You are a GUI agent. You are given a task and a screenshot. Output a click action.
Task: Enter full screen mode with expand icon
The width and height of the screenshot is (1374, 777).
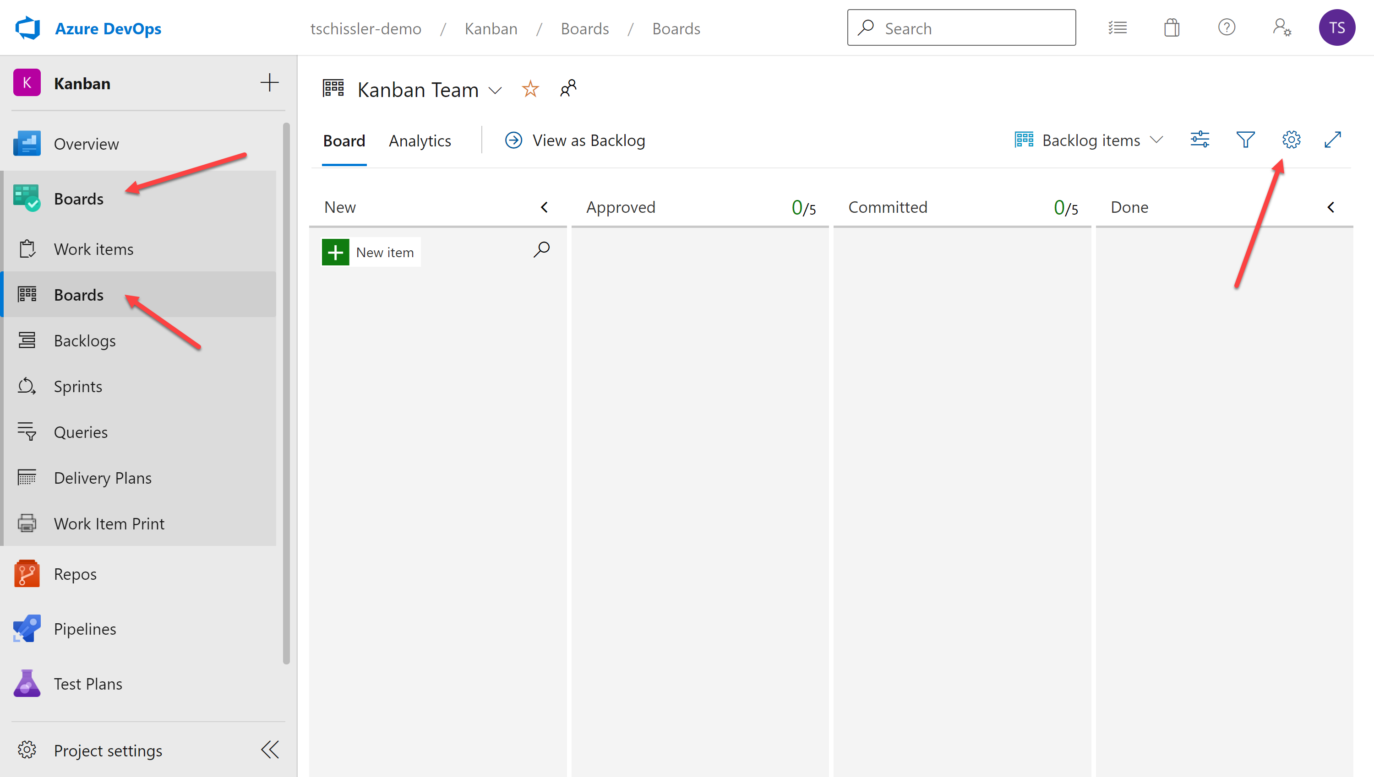pos(1333,140)
